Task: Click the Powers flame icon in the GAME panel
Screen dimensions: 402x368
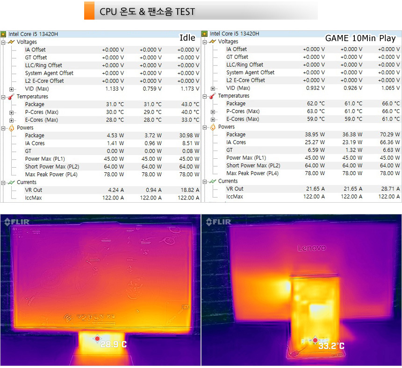Action: (x=213, y=127)
